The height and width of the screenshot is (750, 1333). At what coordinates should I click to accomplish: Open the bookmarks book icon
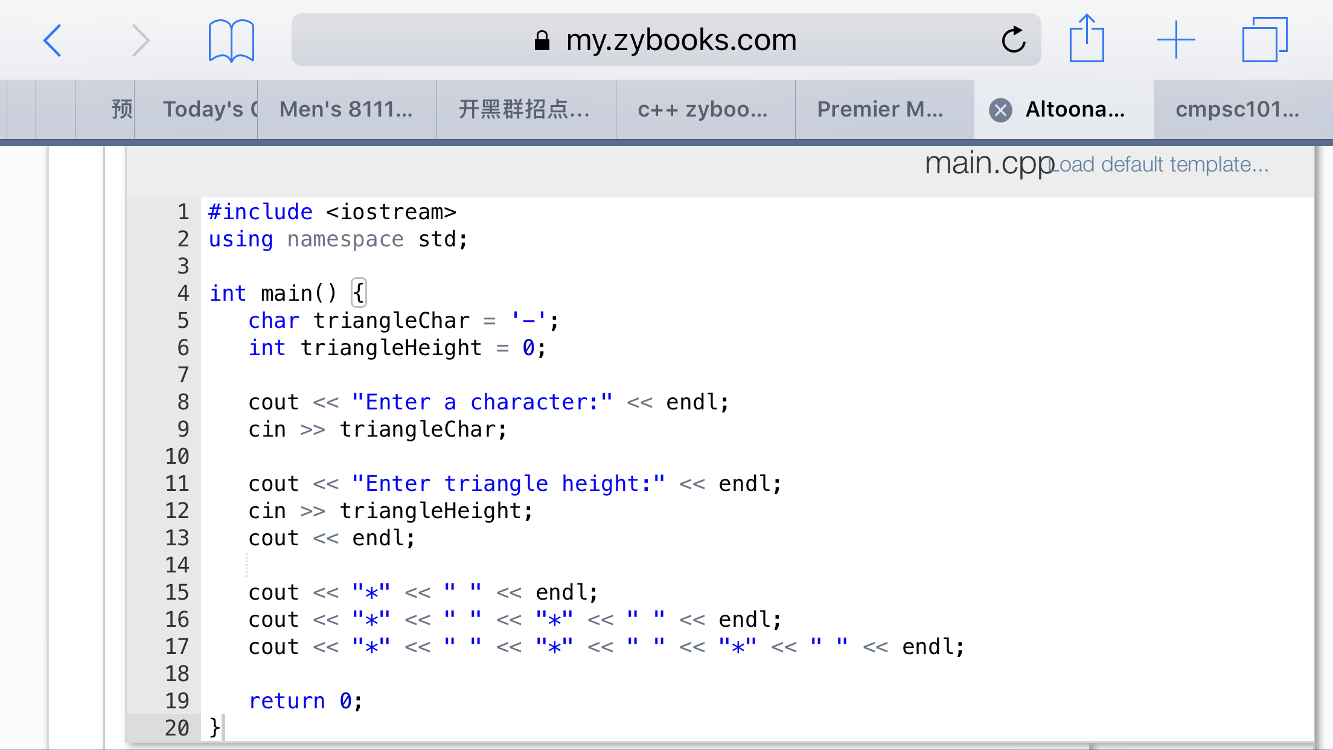(x=231, y=40)
